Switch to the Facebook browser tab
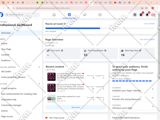Screen dimensions: 160x120 coord(120,3)
